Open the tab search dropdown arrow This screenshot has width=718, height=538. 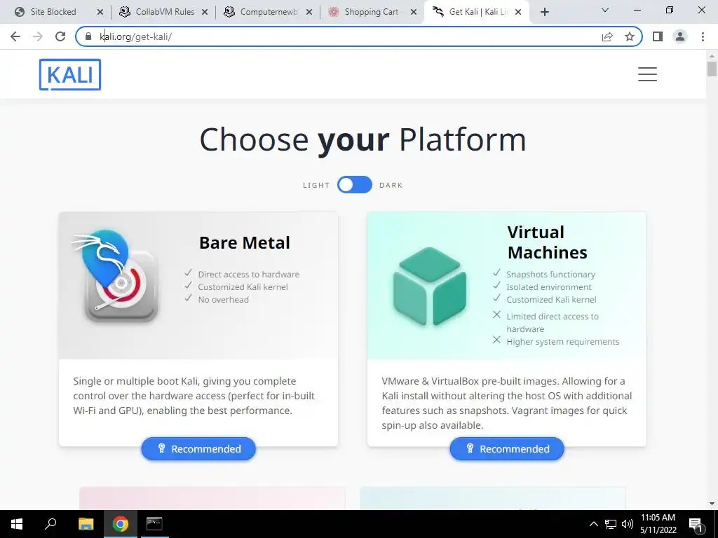pos(605,10)
